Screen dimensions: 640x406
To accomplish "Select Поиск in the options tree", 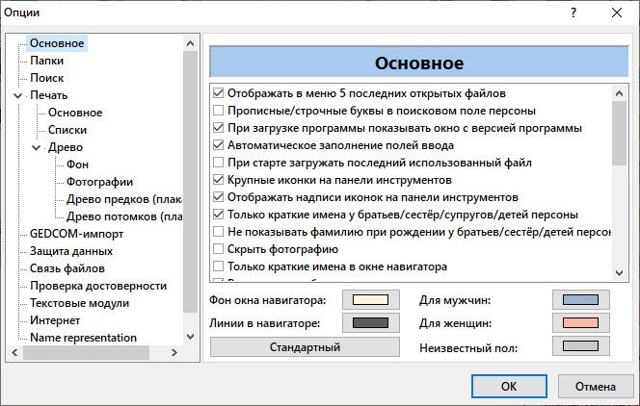I will point(46,78).
